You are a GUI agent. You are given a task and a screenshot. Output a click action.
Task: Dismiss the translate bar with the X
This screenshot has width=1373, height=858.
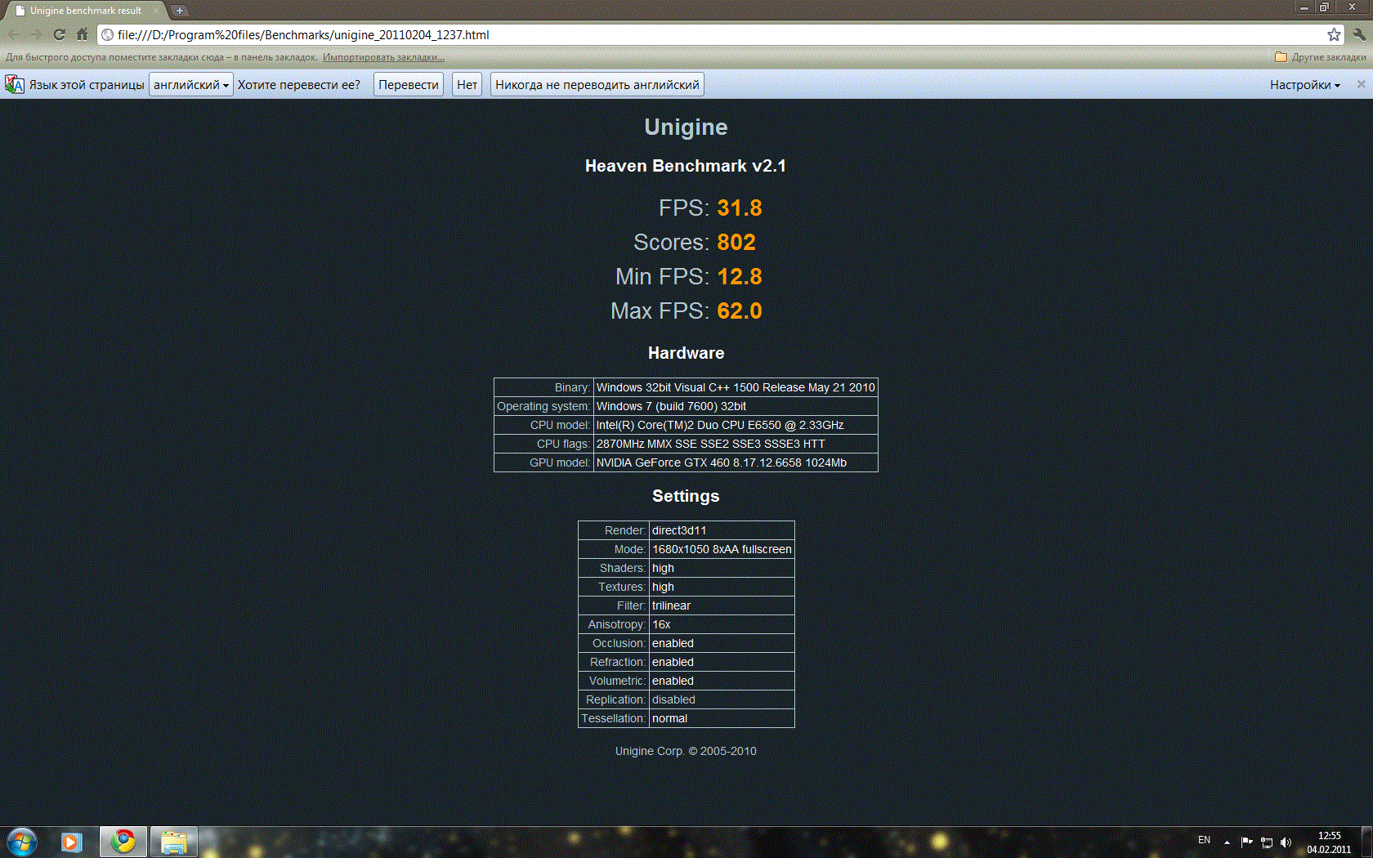[x=1361, y=84]
